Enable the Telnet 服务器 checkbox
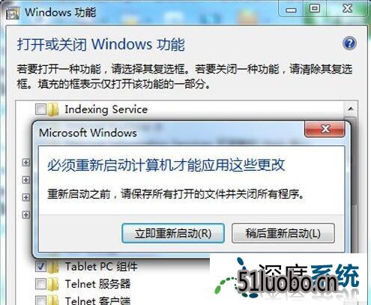Viewport: 371px width, 305px height. (x=40, y=284)
